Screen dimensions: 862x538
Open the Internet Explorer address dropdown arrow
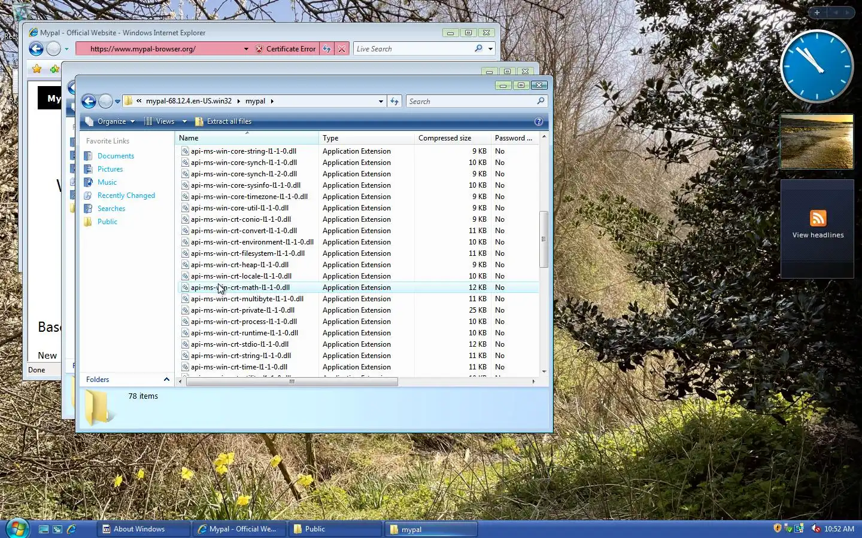point(246,49)
